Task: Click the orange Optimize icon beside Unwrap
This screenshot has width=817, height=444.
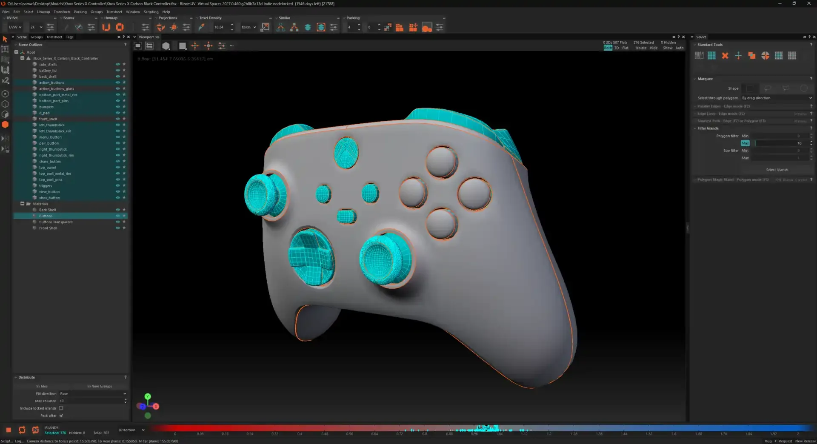Action: point(120,27)
